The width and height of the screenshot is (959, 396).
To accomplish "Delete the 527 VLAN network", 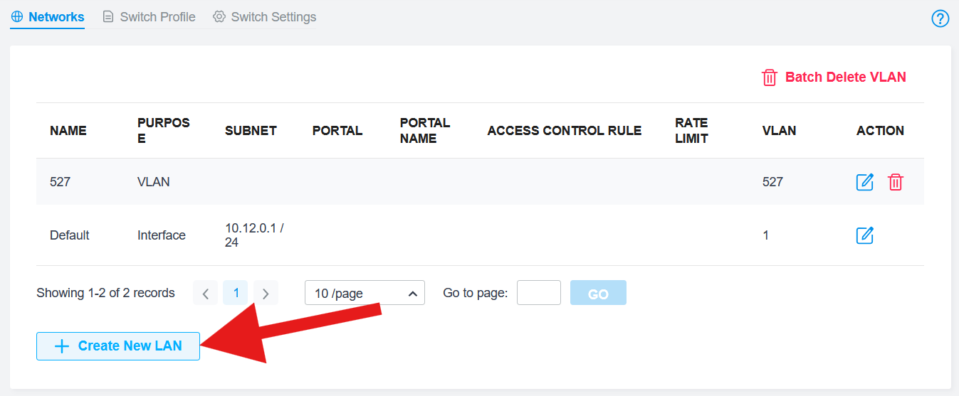I will [x=896, y=182].
